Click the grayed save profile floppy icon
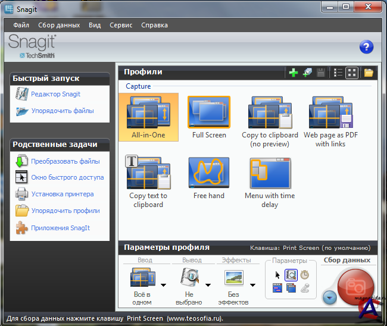The image size is (387, 326). click(x=321, y=73)
